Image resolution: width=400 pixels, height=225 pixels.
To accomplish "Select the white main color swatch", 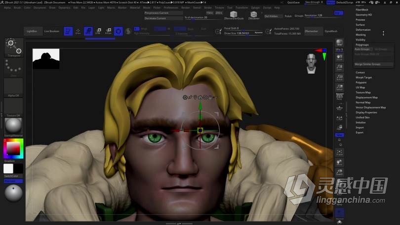I will tap(8, 169).
